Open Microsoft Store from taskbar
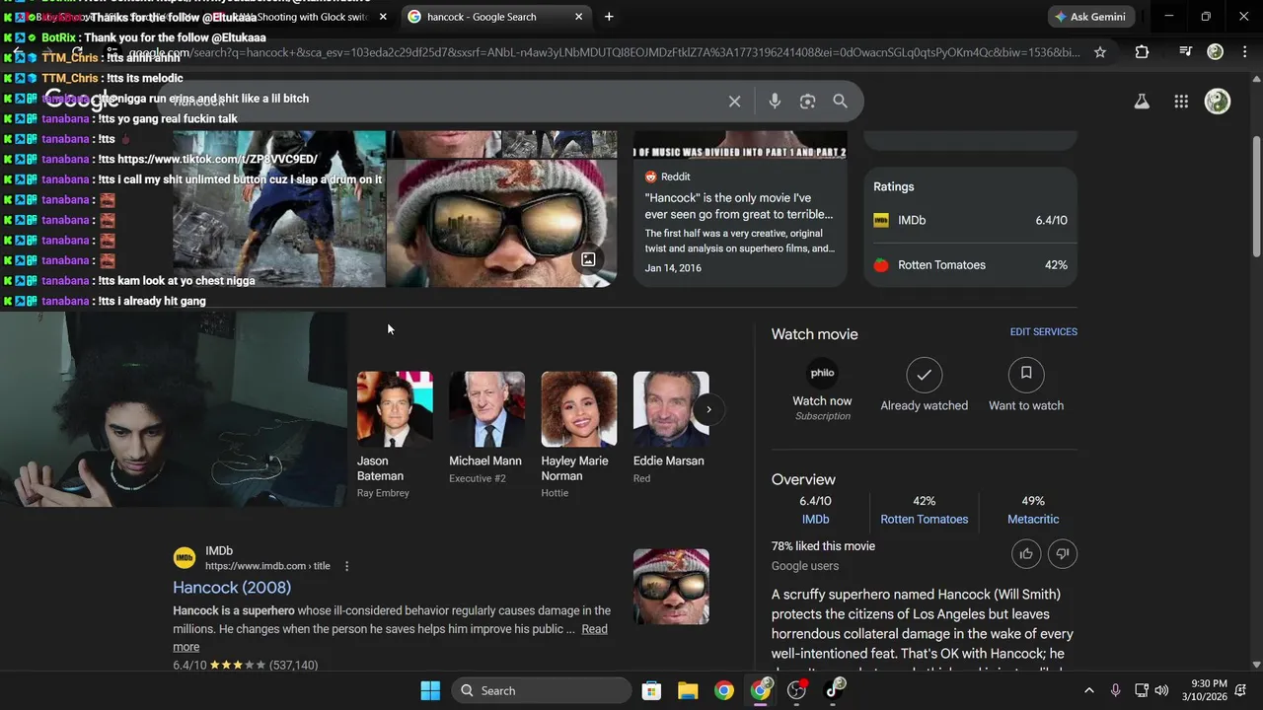Image resolution: width=1263 pixels, height=710 pixels. tap(651, 690)
